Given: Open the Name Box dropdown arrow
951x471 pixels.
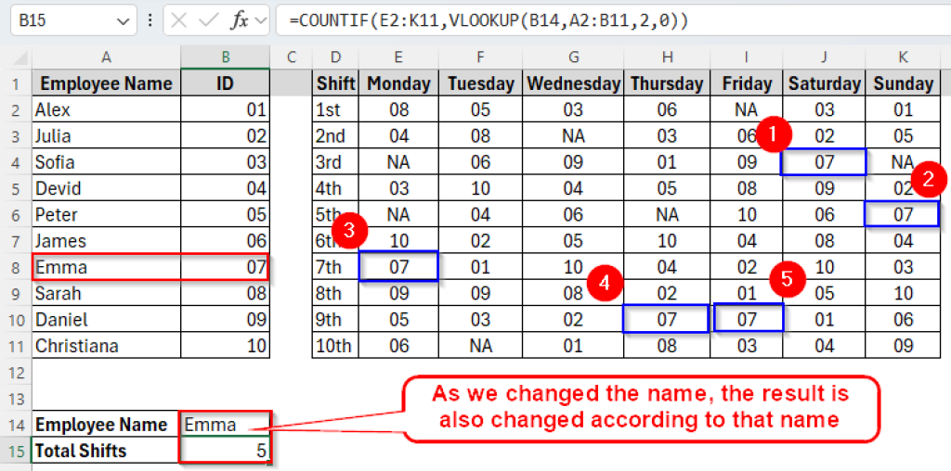Looking at the screenshot, I should (124, 21).
